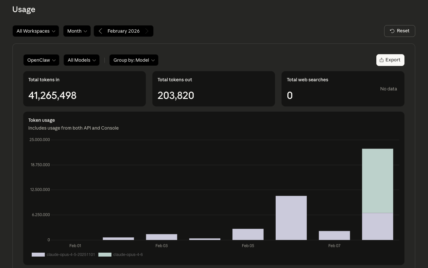Click the claude-opus-4-6 legend label
The image size is (428, 268).
(x=128, y=255)
